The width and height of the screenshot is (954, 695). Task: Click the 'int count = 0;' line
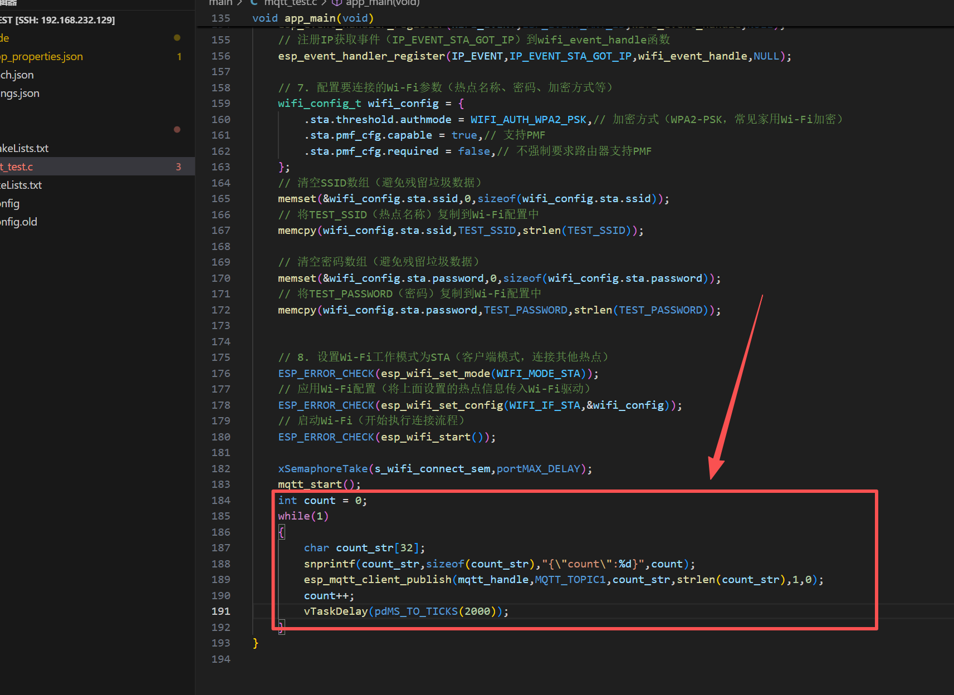[322, 500]
